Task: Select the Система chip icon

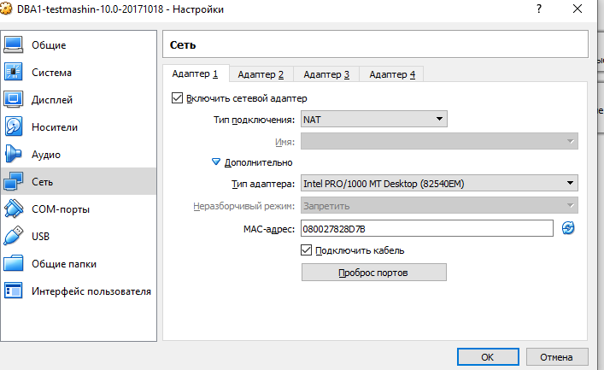Action: (14, 73)
